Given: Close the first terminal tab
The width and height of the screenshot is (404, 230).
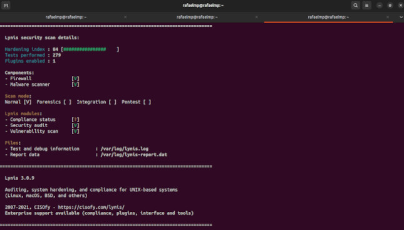Looking at the screenshot, I should click(x=125, y=18).
